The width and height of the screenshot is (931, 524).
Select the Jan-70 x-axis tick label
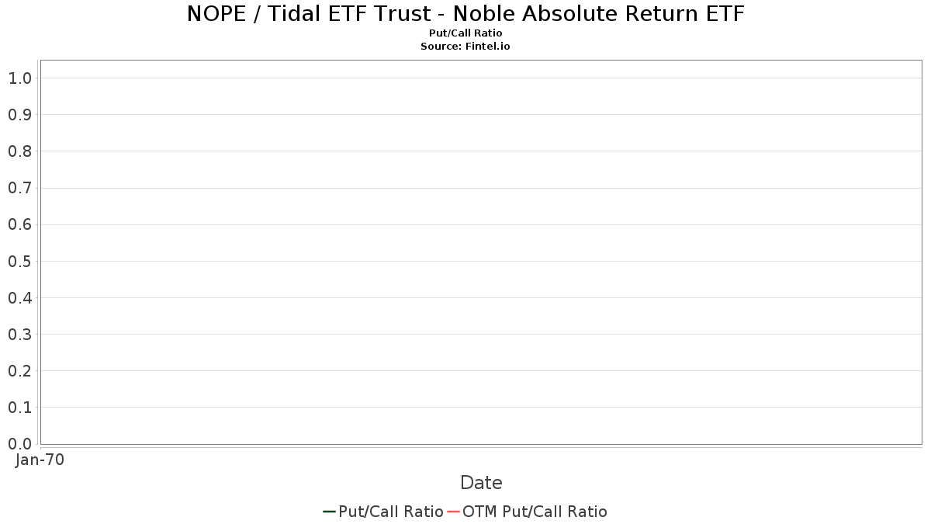pyautogui.click(x=40, y=460)
